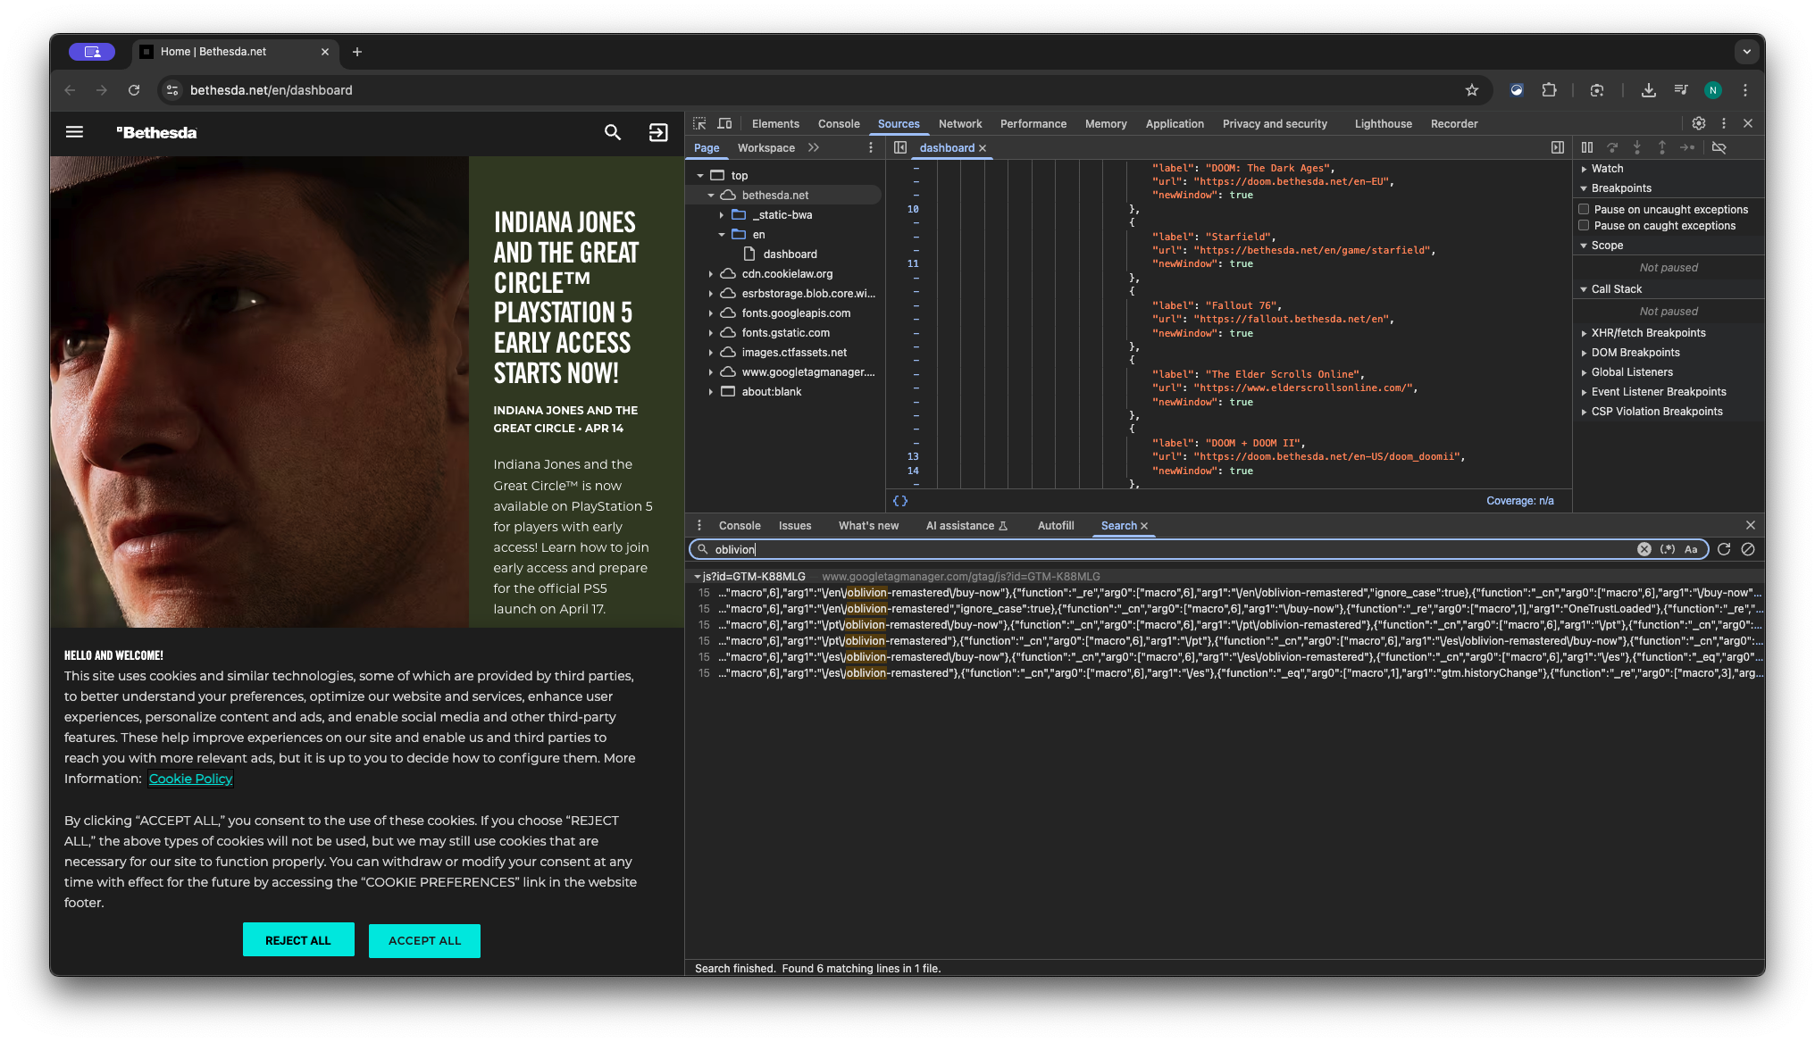Viewport: 1815px width, 1042px height.
Task: Click the oblivion search input field
Action: coord(1161,549)
